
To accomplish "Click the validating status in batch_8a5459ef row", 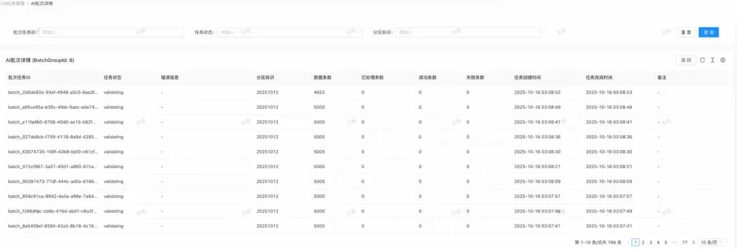I will 113,226.
